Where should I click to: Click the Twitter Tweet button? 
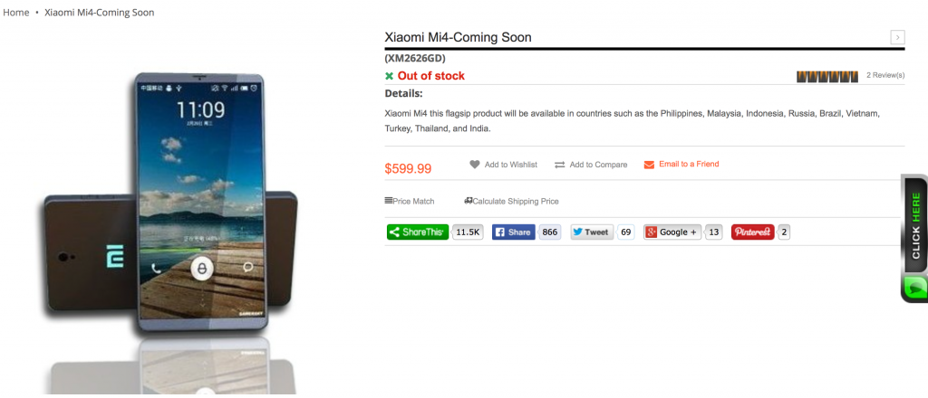[x=592, y=232]
